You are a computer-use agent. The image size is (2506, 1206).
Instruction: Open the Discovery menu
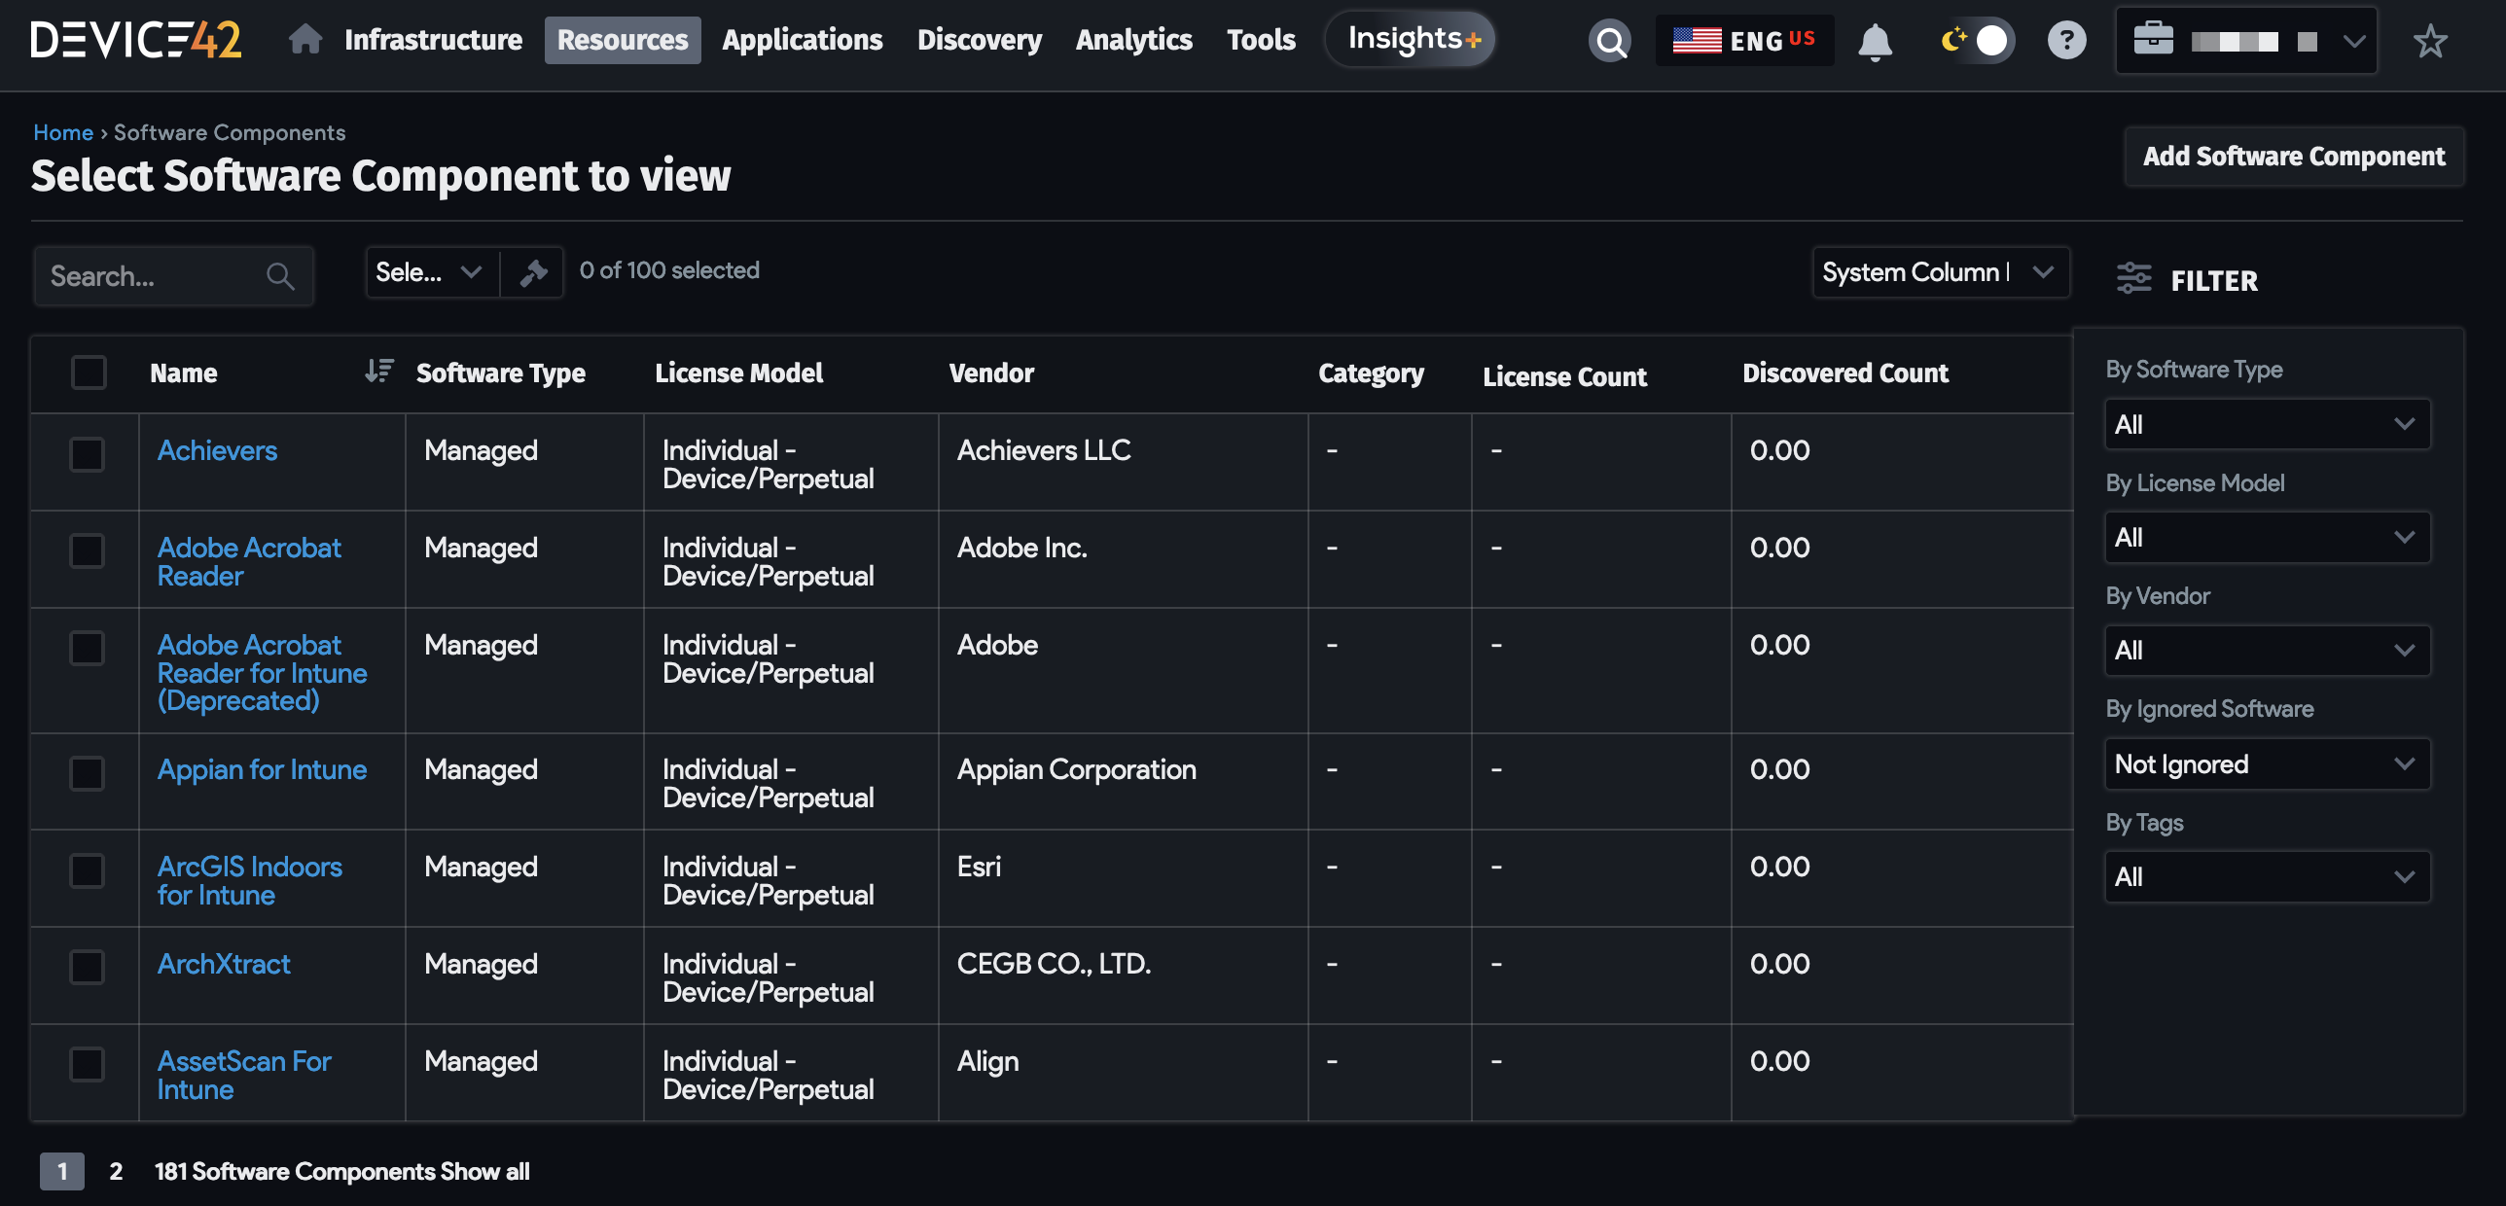pos(979,40)
